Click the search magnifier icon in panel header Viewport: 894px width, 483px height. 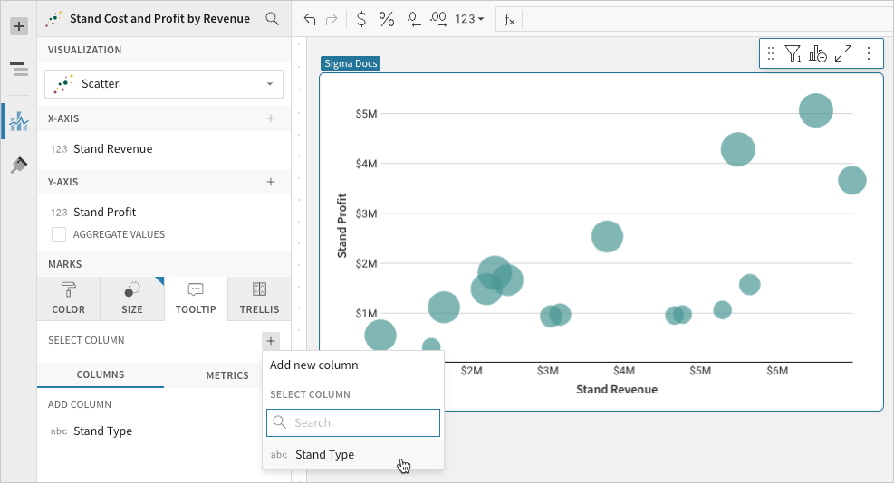(272, 18)
